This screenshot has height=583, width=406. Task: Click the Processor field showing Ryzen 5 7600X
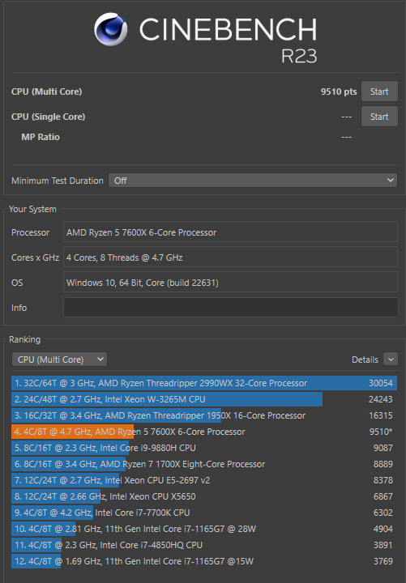[x=230, y=232]
